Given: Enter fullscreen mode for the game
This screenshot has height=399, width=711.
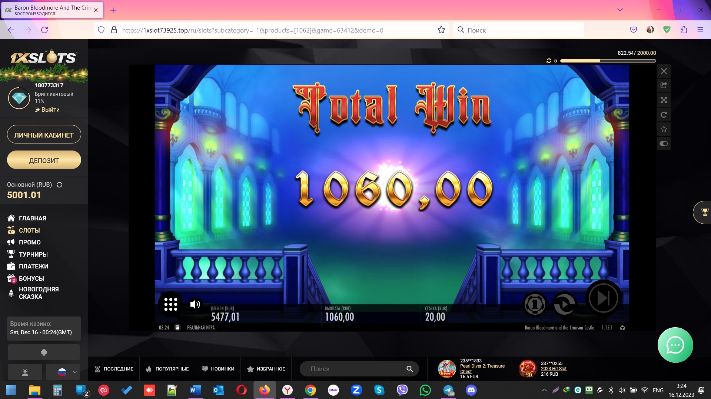Looking at the screenshot, I should 664,100.
